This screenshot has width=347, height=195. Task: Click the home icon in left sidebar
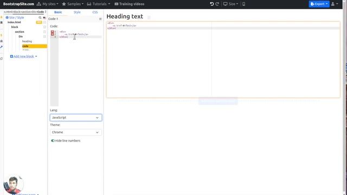[x=2, y=41]
